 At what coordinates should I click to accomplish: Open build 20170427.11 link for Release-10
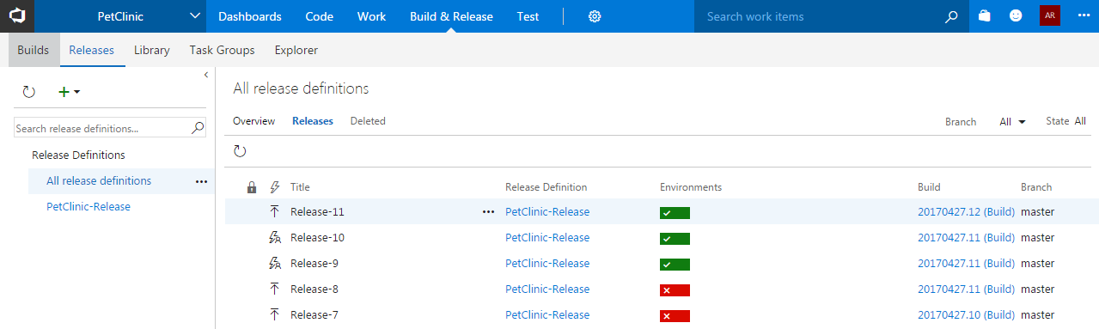(x=967, y=237)
